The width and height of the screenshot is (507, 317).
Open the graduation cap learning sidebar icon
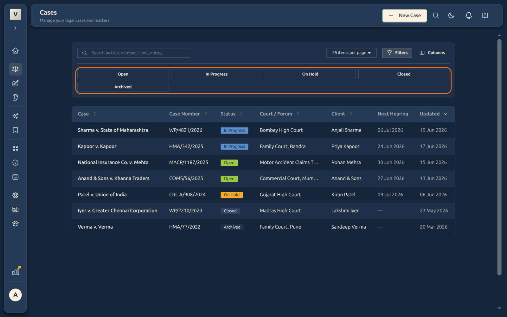[15, 223]
